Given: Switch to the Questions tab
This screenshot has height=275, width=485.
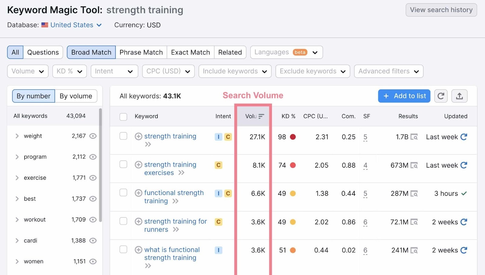Looking at the screenshot, I should 43,52.
